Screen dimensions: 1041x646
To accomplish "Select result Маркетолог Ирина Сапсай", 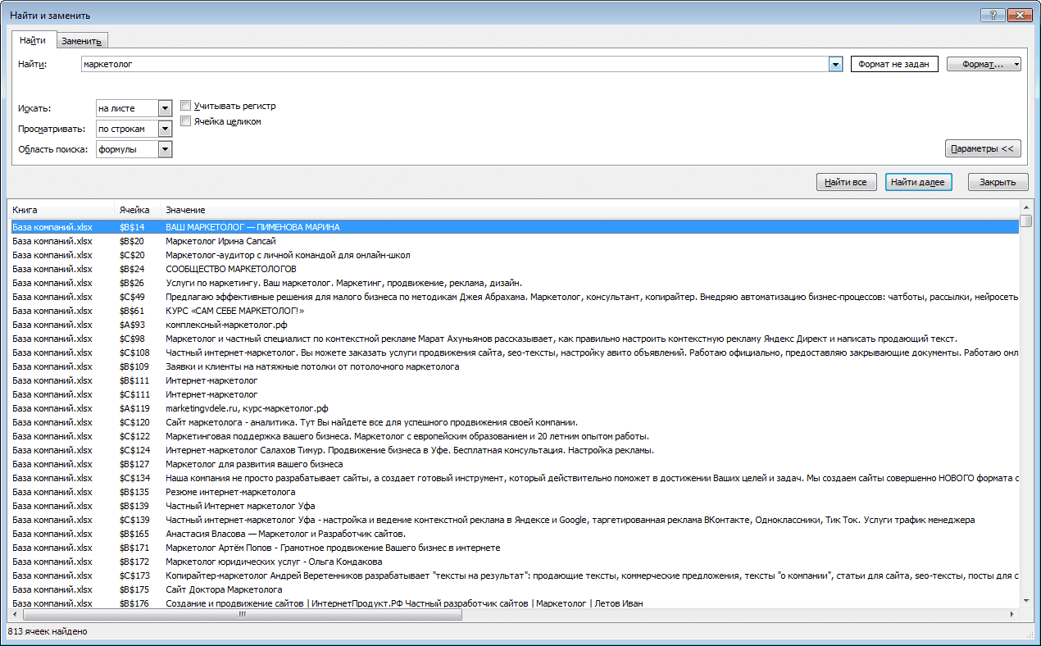I will [x=514, y=241].
